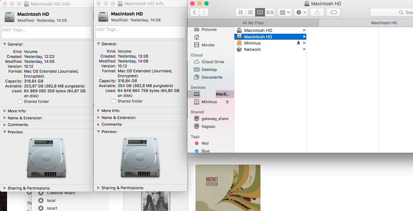
Task: Expand Name & Extension in right Info window
Action: [x=99, y=118]
